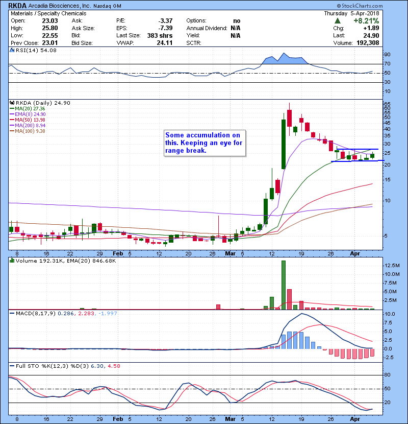The image size is (408, 424).
Task: Click the overbought RSI shaded area above 70
Action: pos(286,59)
